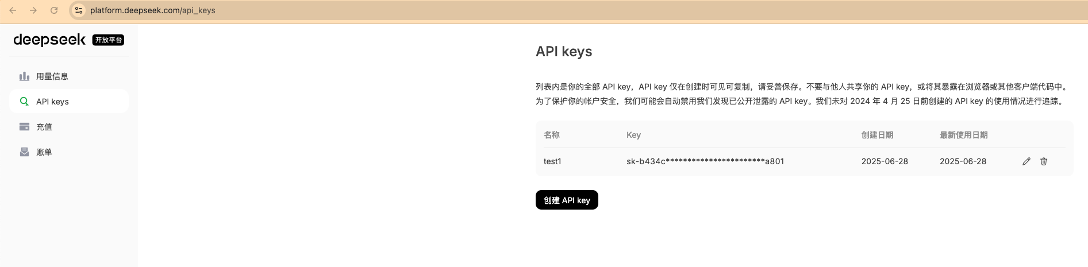Click the search icon beside API keys
Viewport: 1088px width, 267px height.
[24, 102]
